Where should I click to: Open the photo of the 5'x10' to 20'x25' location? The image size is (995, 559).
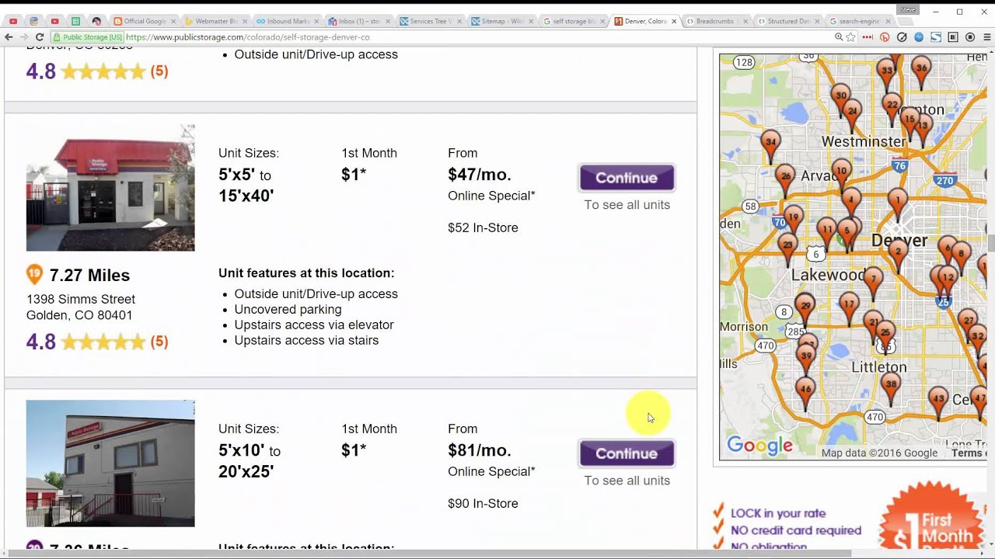click(110, 464)
